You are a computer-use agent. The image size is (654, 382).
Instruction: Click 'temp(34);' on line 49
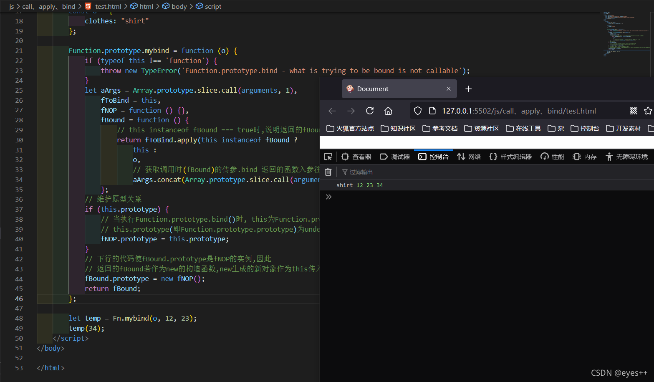pos(86,328)
